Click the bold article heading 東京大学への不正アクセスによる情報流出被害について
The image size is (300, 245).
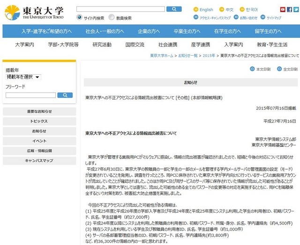point(131,133)
